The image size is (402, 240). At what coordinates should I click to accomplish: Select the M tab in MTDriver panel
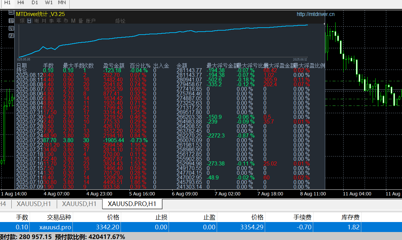tap(73, 21)
